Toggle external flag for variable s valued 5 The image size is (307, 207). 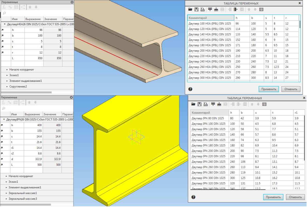[x=3, y=41]
